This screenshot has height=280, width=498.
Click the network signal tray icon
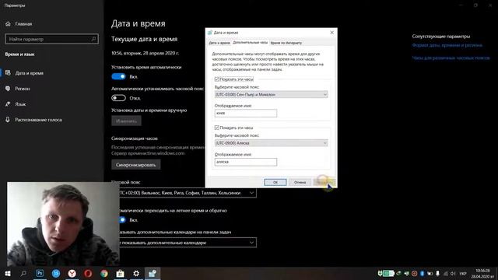point(446,273)
